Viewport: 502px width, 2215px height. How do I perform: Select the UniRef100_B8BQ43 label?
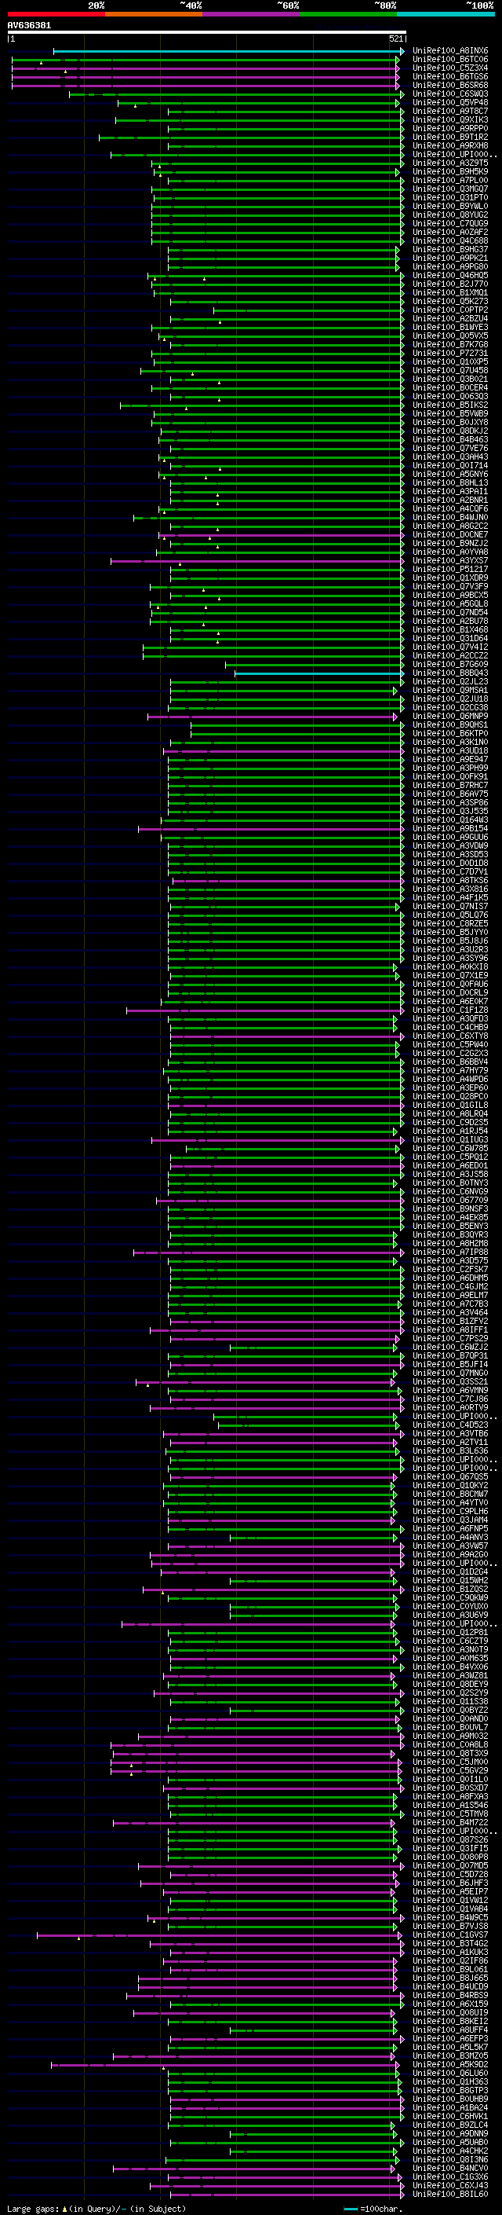(x=449, y=674)
